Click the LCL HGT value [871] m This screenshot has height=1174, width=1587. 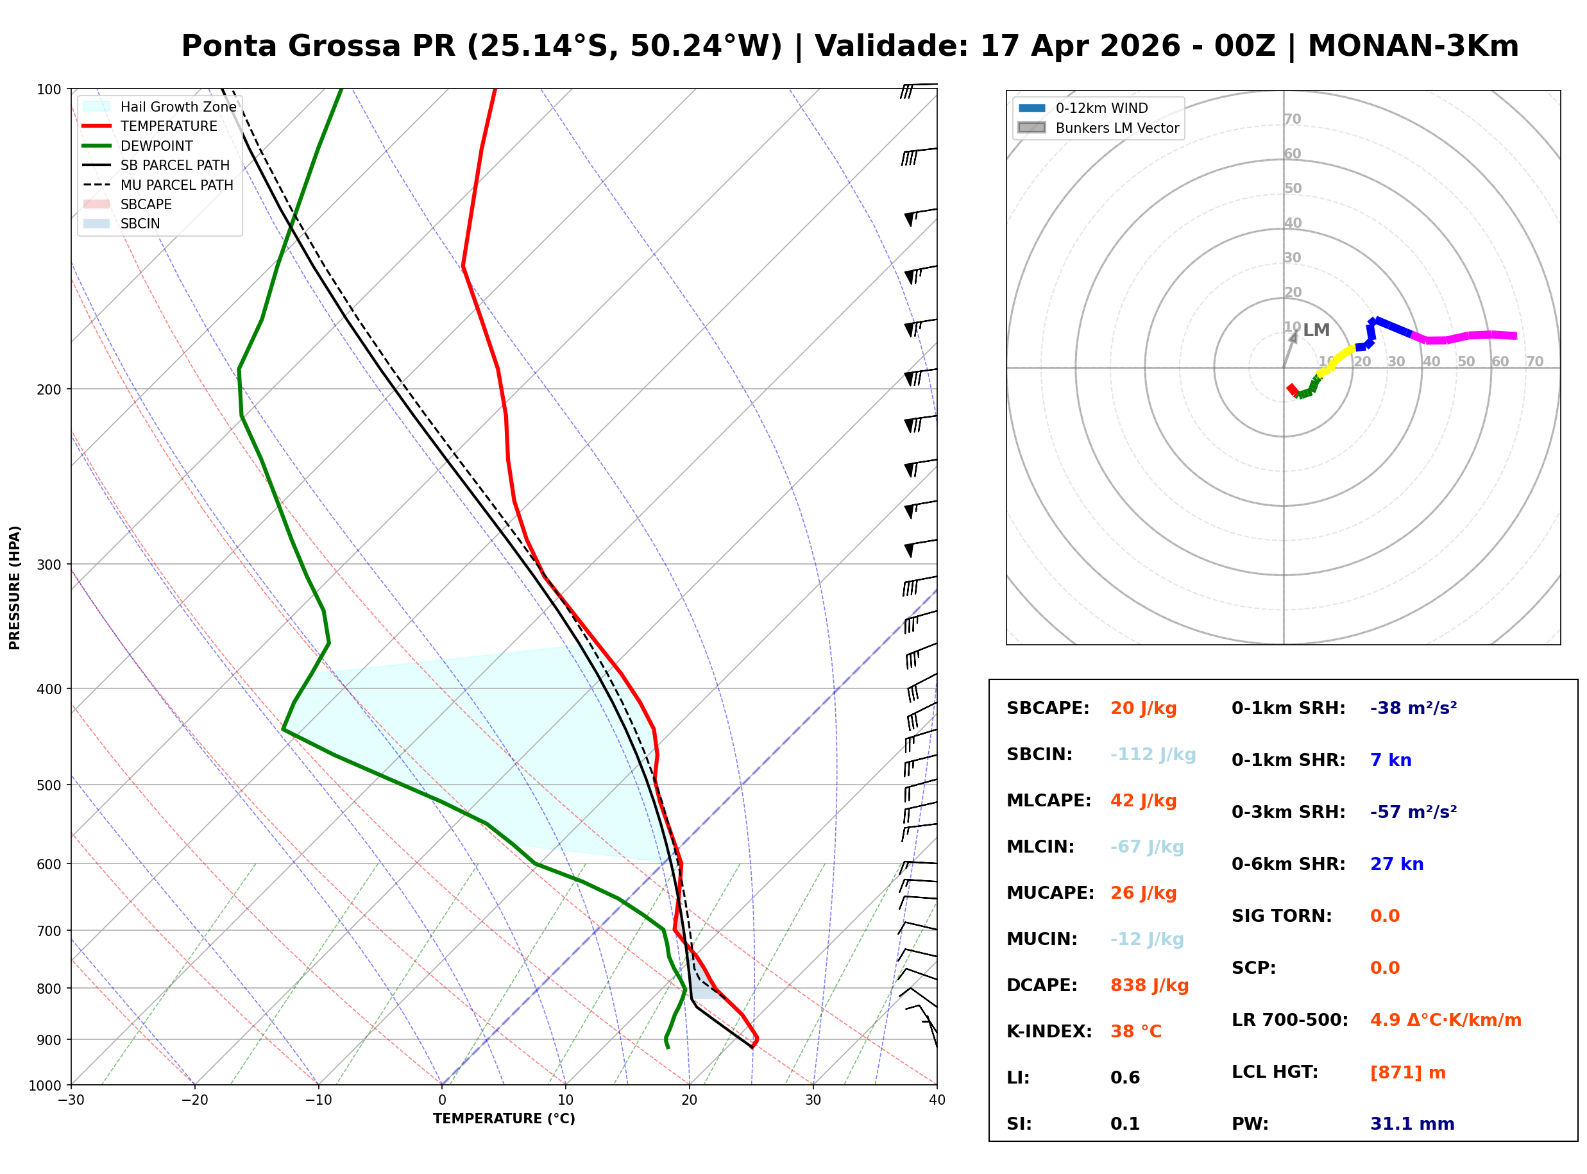[1407, 1071]
